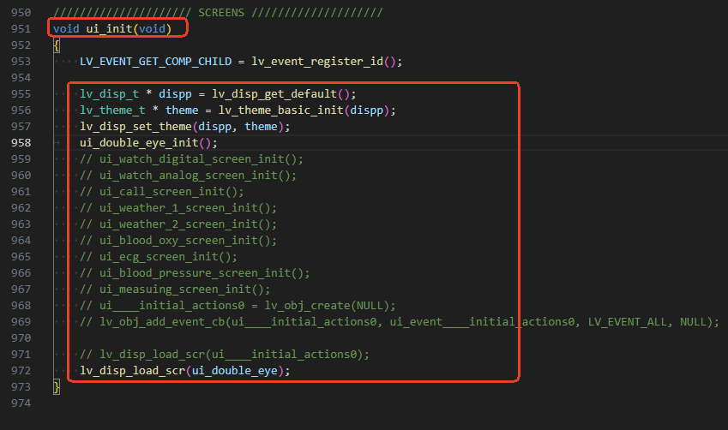Click line number 955 in the gutter
This screenshot has width=728, height=430.
click(x=21, y=94)
